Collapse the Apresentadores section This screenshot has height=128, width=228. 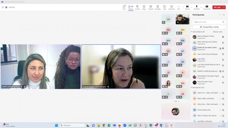pos(191,32)
